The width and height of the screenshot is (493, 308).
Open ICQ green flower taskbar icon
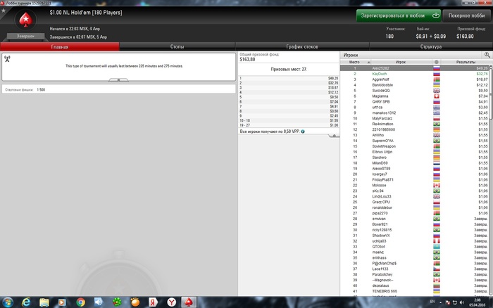[x=117, y=302]
